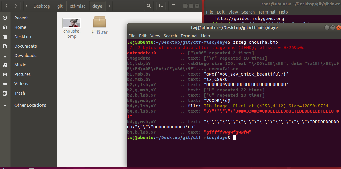Open Recent label in sidebar
341x169 pixels.
21,18
